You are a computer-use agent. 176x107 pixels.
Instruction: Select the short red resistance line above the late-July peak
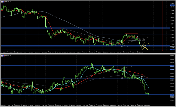click(x=131, y=33)
